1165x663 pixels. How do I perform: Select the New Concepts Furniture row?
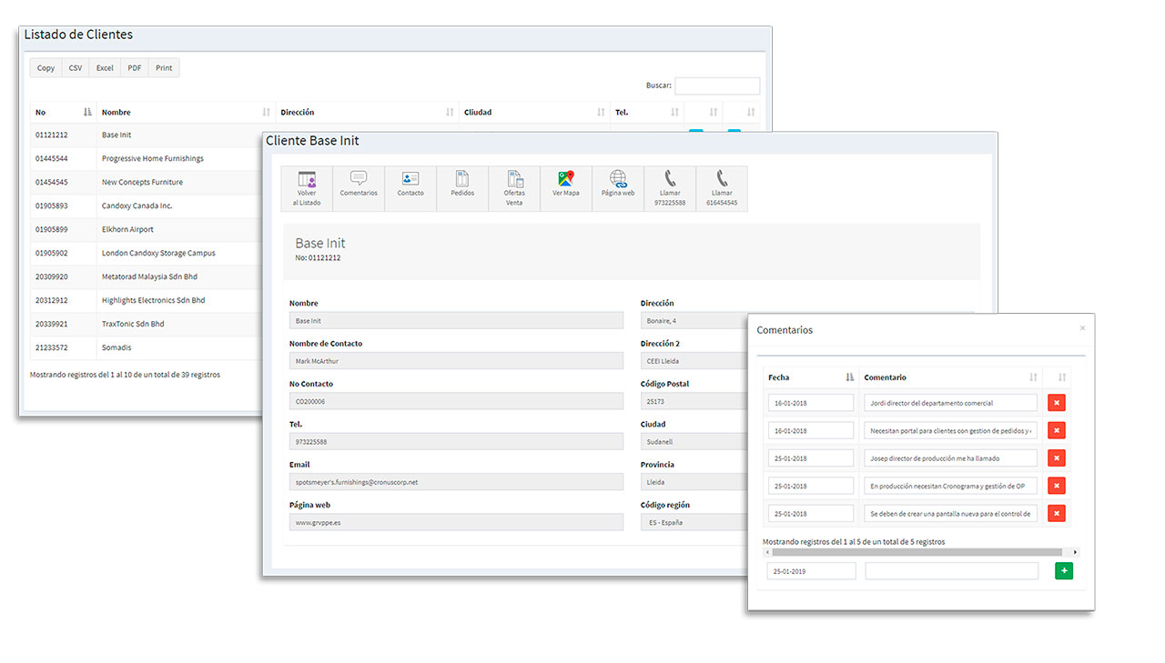(x=146, y=182)
